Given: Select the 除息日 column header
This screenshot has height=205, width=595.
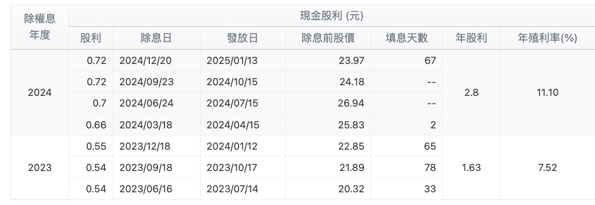Looking at the screenshot, I should click(156, 38).
